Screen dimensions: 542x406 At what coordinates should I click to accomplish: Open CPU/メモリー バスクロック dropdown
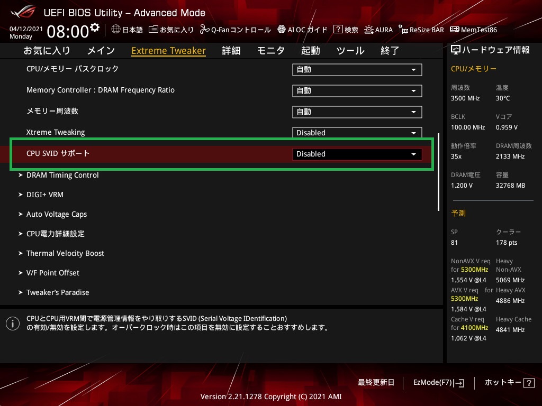357,69
